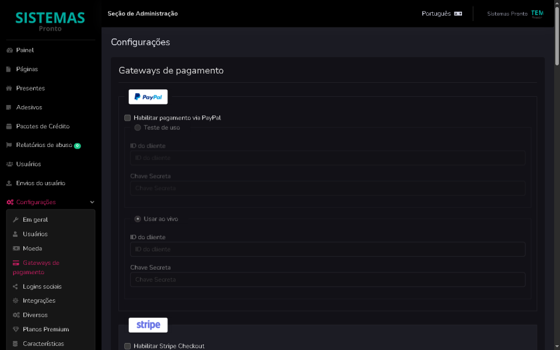
Task: Open Relatórios de abuso
Action: [x=8, y=145]
